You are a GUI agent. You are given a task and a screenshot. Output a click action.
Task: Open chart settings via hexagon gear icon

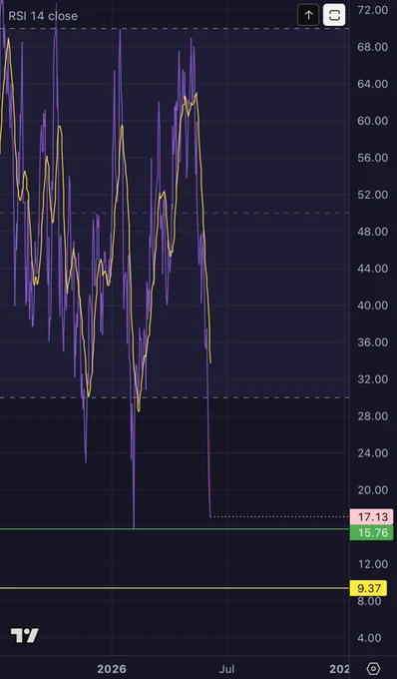tap(374, 669)
